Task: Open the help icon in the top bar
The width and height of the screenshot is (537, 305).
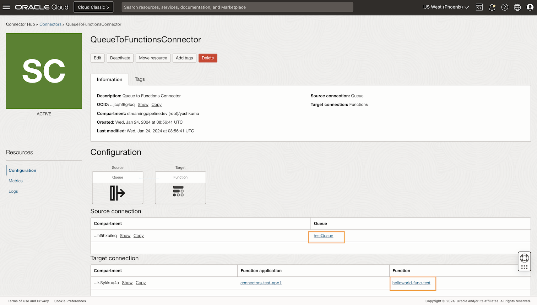Action: pos(505,7)
